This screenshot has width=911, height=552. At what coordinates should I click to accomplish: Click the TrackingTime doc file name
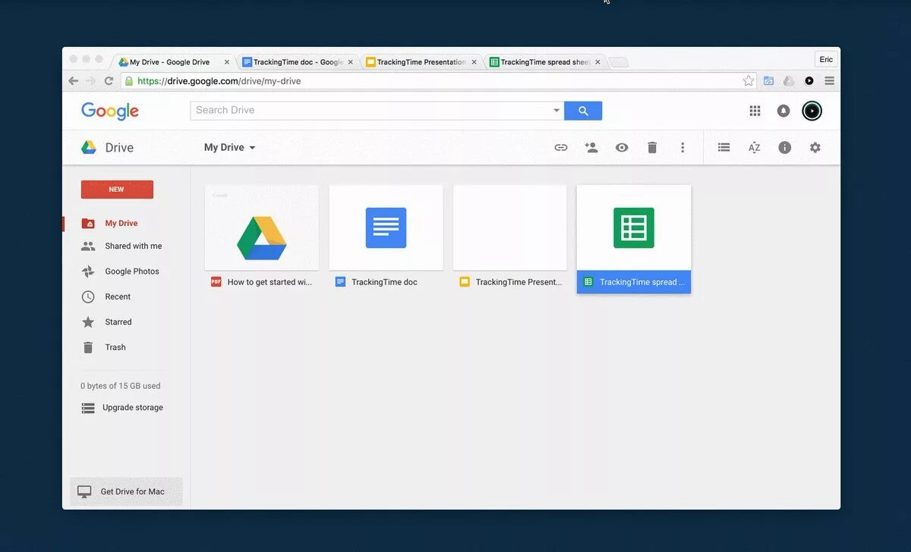(384, 282)
